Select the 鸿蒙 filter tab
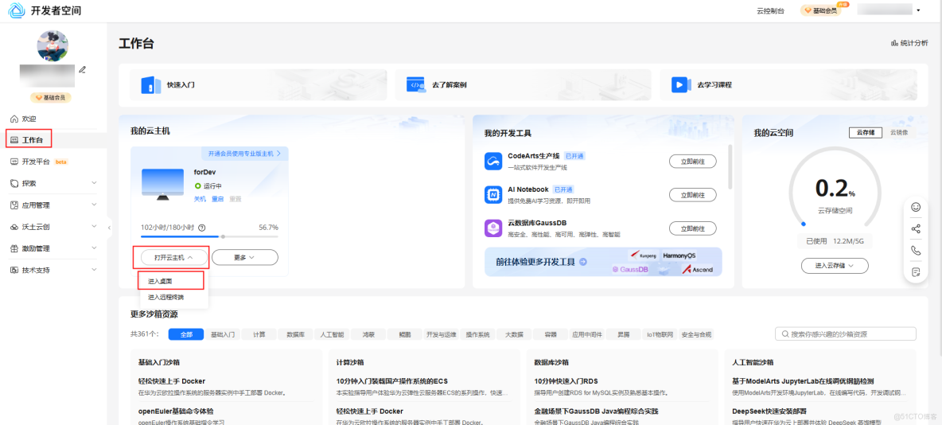Viewport: 942px width, 425px height. pyautogui.click(x=369, y=335)
